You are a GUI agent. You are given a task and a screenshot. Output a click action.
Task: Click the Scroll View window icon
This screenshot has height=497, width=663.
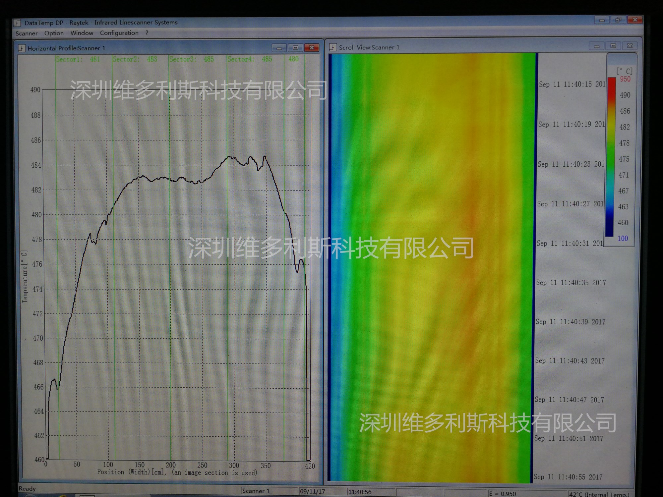coord(333,47)
